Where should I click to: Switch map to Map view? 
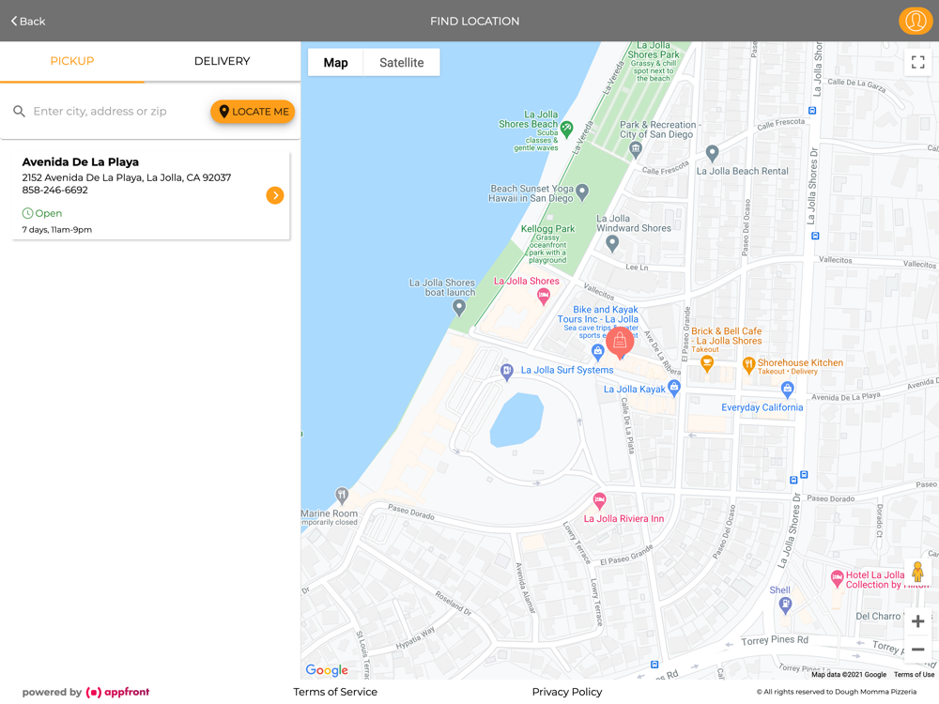[335, 62]
